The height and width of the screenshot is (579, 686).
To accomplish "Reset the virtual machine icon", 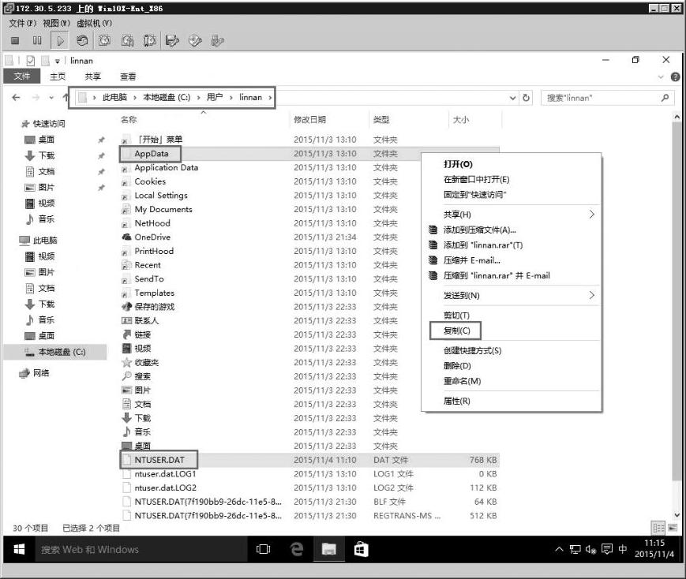I will [x=82, y=41].
